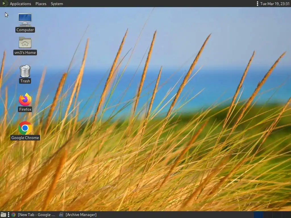Click the window list handle in bottom panel
The width and height of the screenshot is (291, 218).
coord(8,215)
